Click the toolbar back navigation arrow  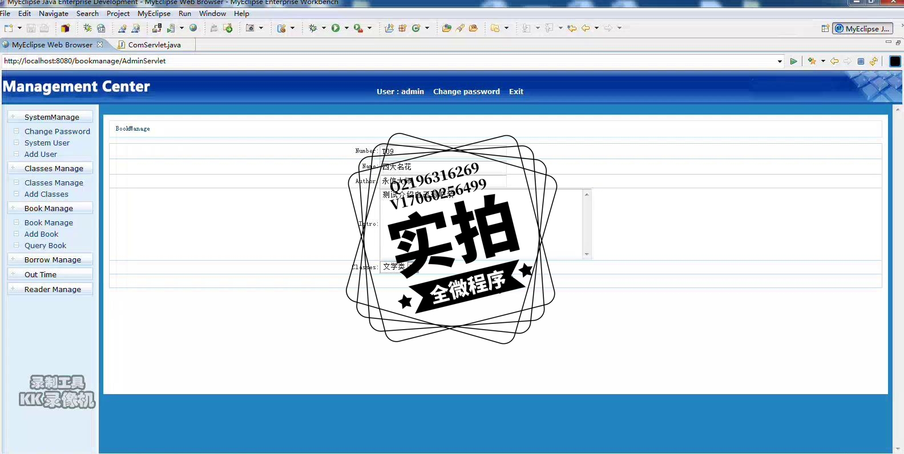pyautogui.click(x=586, y=28)
